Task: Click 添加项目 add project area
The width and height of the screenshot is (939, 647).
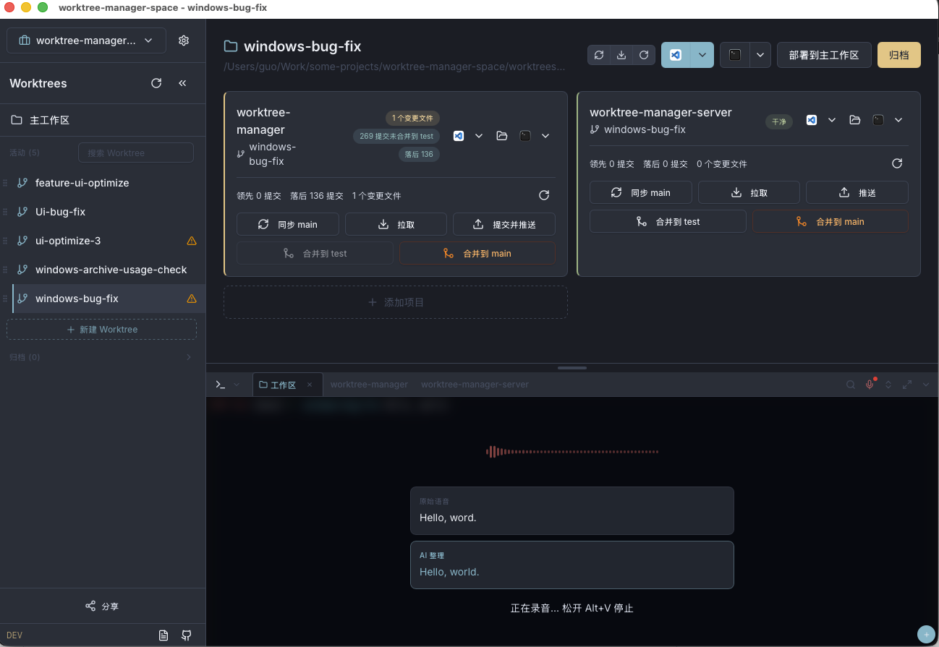Action: pyautogui.click(x=396, y=302)
